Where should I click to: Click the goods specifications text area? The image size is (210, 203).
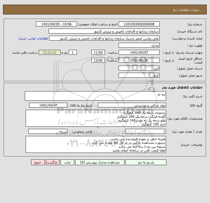96,118
